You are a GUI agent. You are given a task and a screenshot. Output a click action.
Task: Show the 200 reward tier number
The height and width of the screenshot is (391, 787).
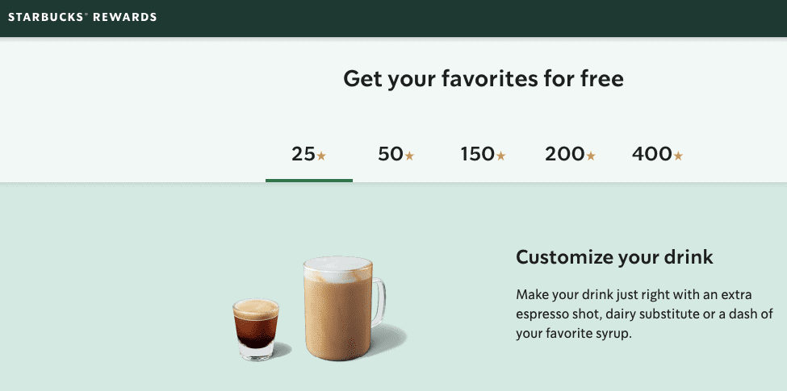point(564,154)
